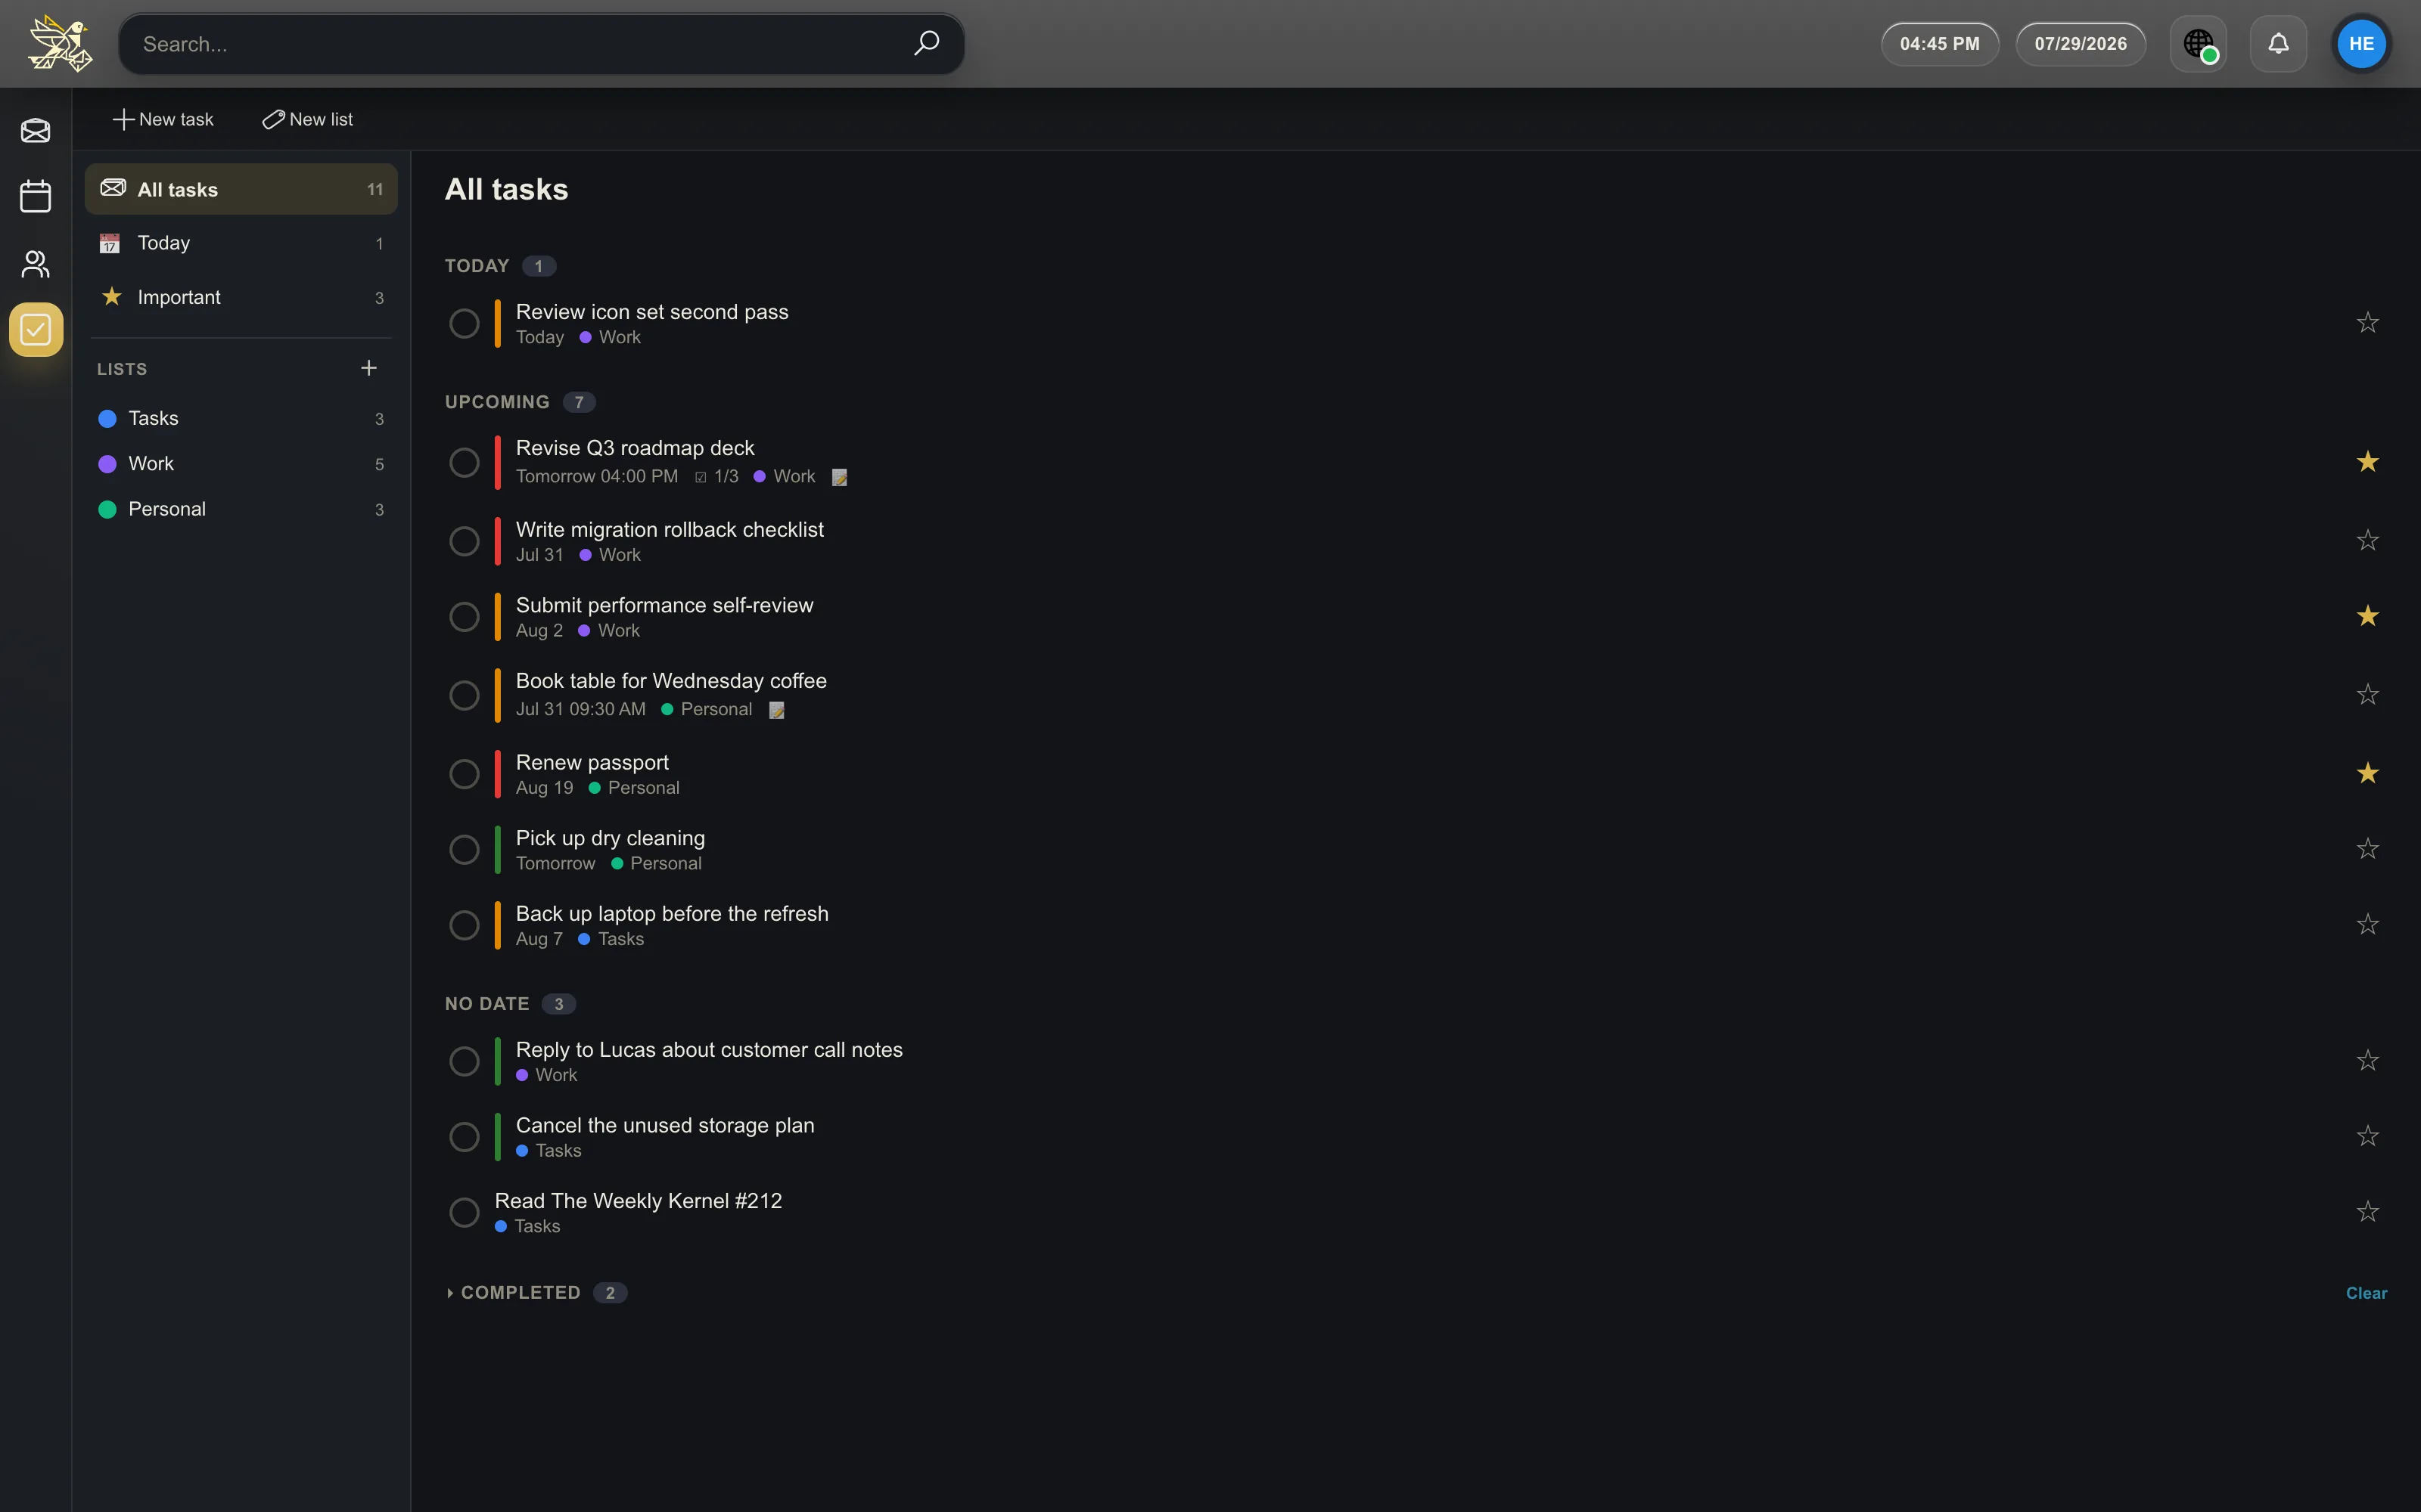Add a list using the plus icon
The image size is (2421, 1512).
coord(368,368)
